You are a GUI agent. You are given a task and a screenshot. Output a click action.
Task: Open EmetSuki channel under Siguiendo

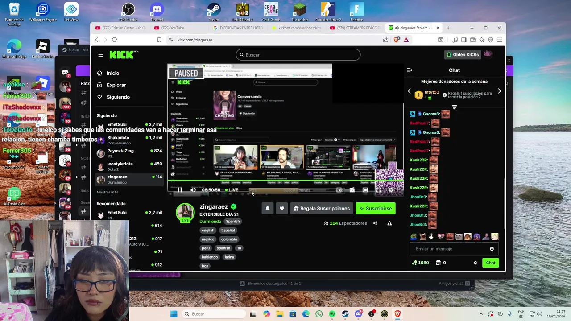tap(129, 127)
